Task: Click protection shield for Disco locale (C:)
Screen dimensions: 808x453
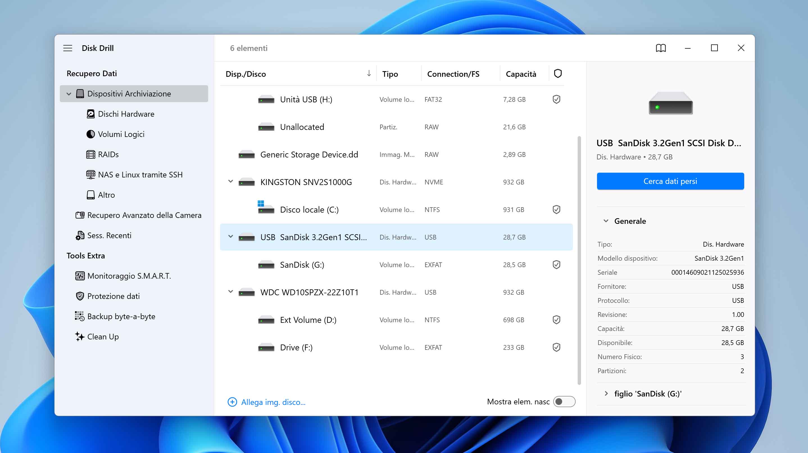Action: pos(556,209)
